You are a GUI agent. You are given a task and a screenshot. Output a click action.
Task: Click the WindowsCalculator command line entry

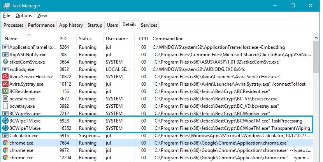(x=232, y=136)
